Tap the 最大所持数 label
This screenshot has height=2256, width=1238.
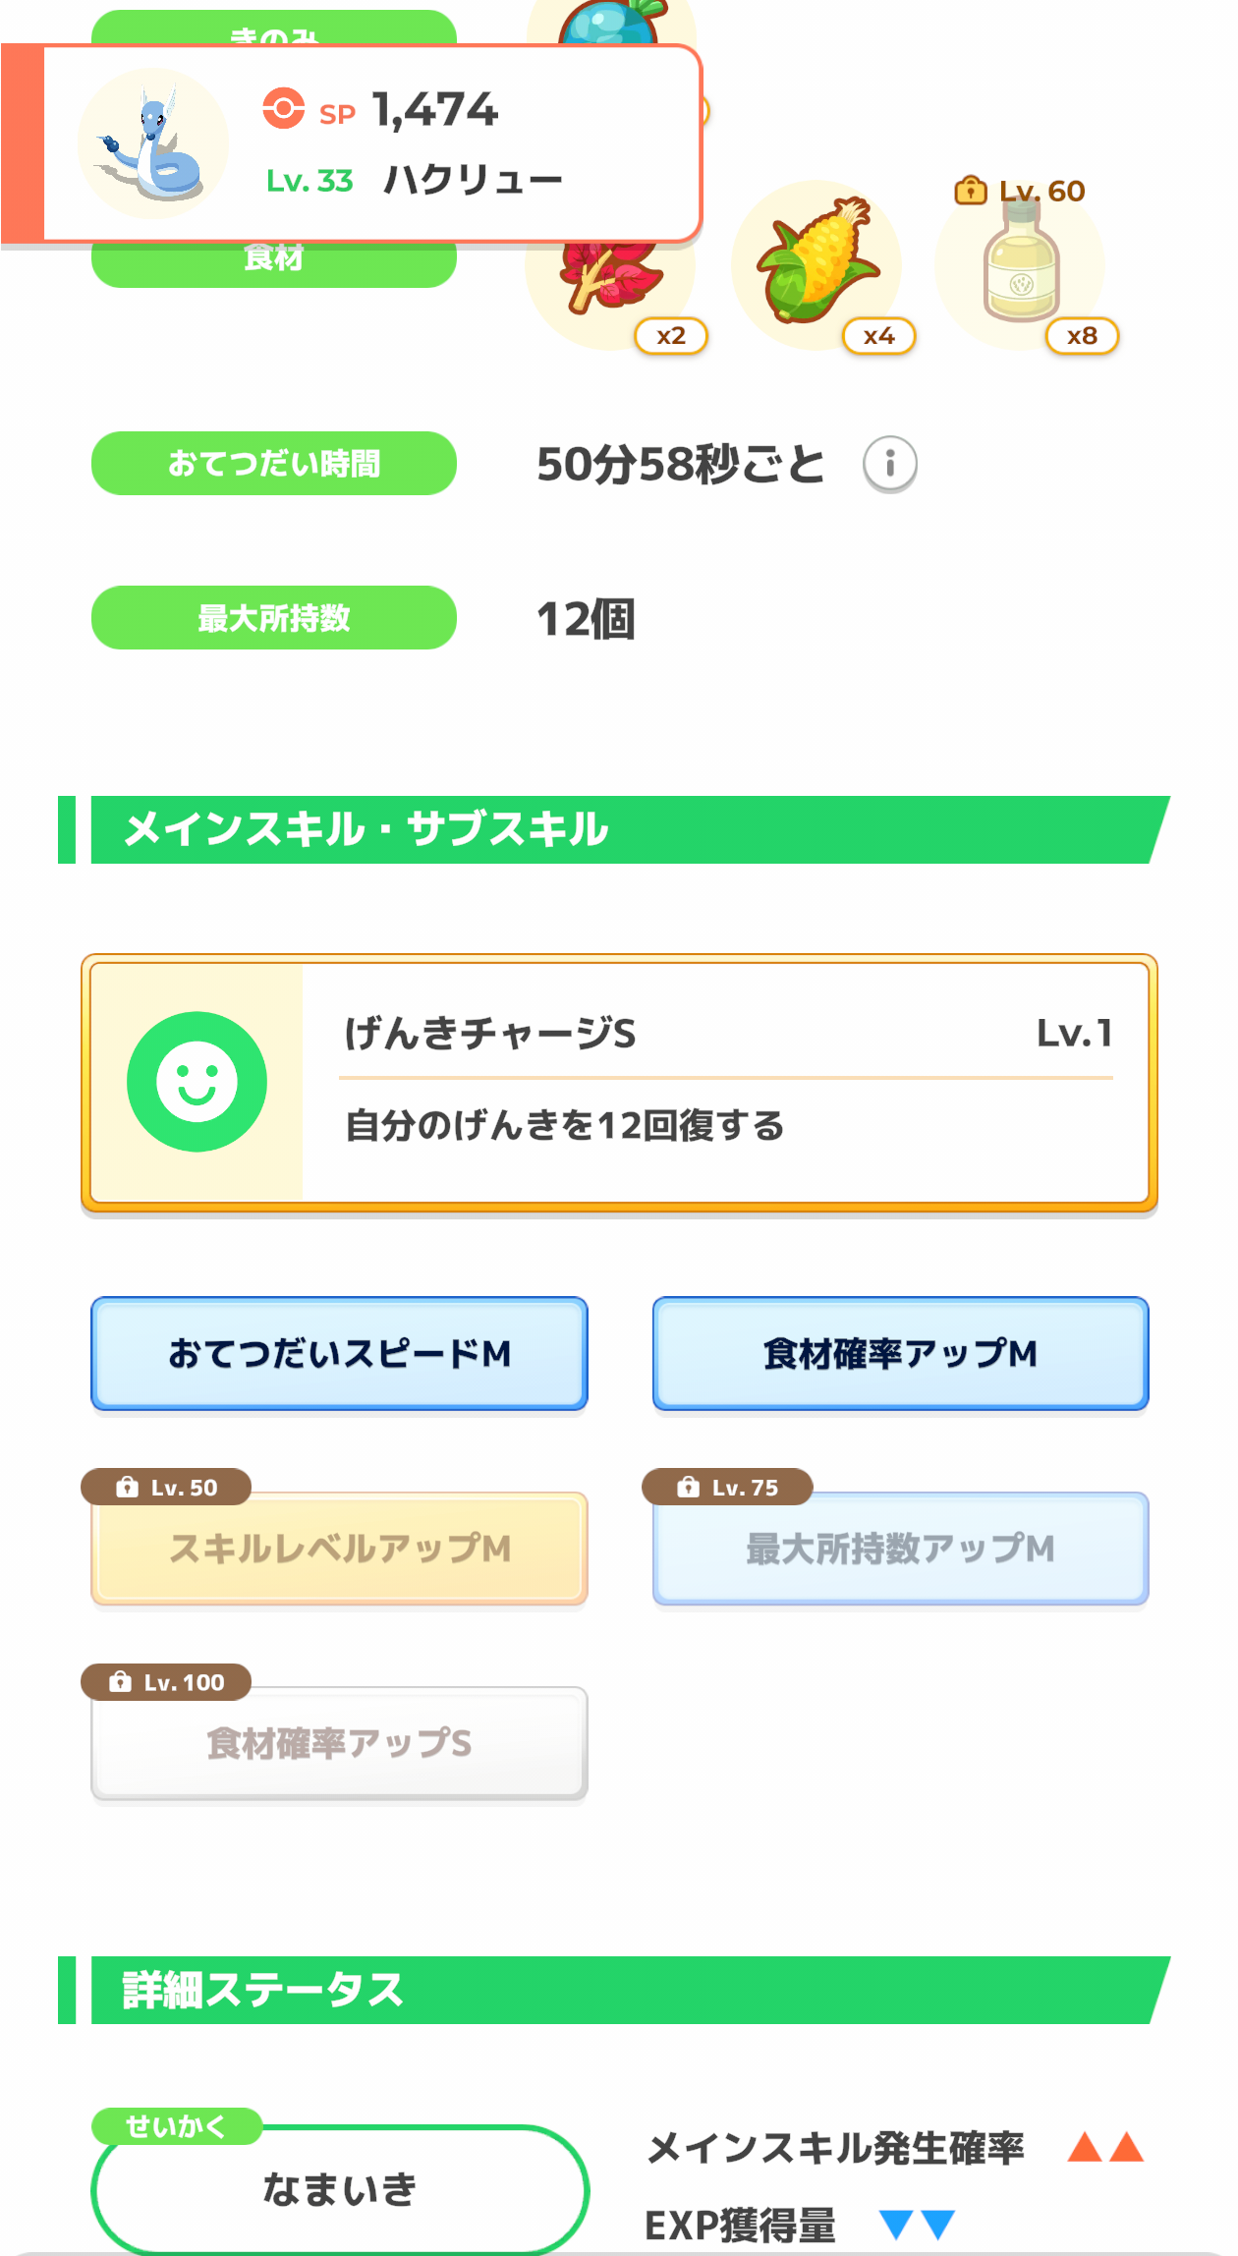(274, 617)
